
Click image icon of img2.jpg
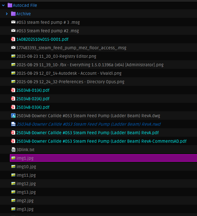(x=13, y=200)
